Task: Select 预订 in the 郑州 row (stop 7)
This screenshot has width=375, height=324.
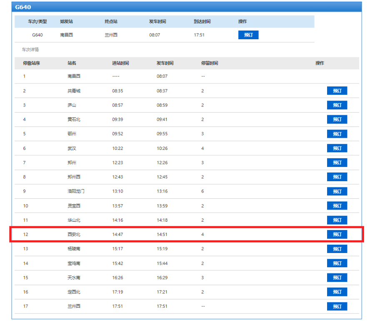Action: click(x=337, y=163)
